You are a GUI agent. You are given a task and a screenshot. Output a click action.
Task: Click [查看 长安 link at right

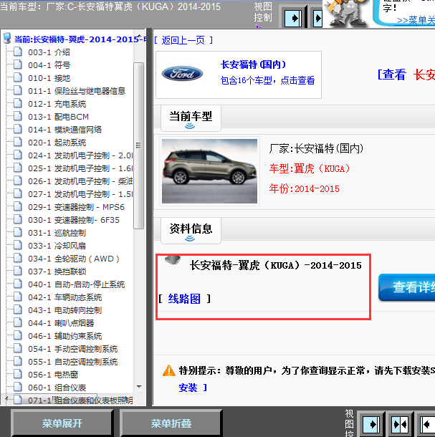[x=406, y=75]
